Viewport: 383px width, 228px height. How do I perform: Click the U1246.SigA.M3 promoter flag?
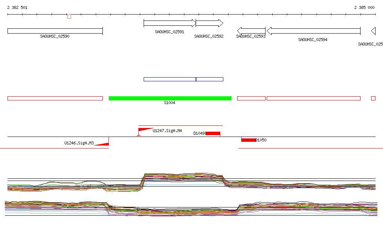point(102,144)
